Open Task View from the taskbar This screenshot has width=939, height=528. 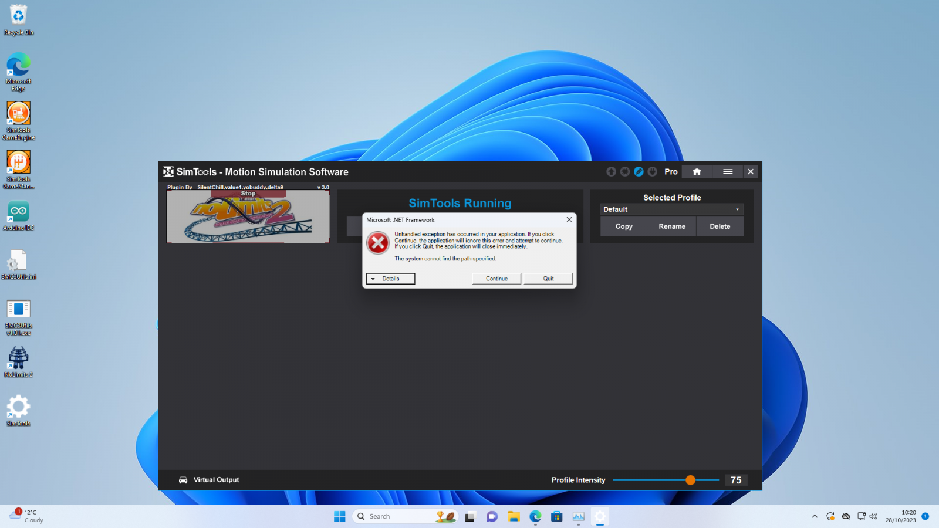(469, 516)
